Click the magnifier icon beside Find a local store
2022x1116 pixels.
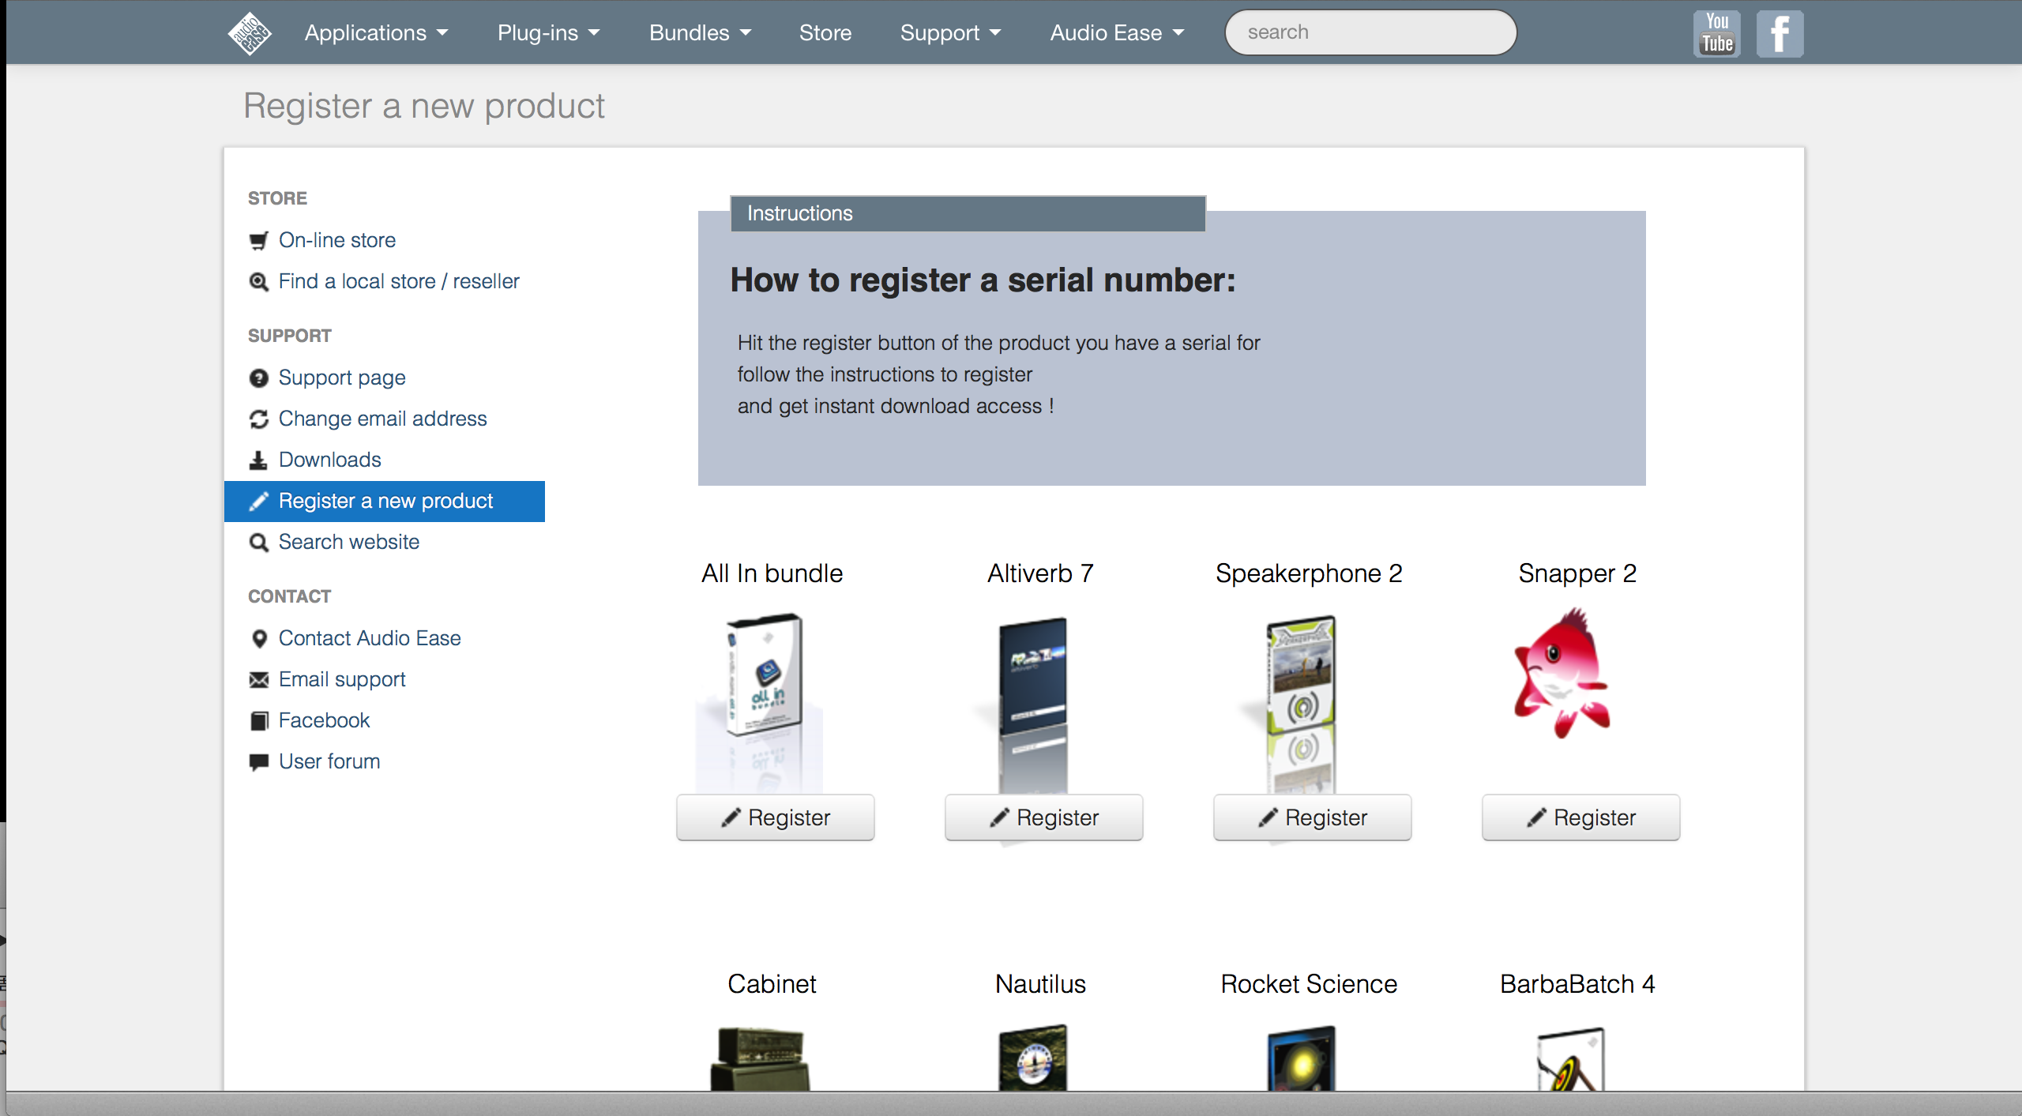click(259, 282)
